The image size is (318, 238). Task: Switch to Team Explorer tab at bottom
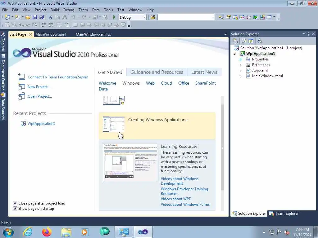(284, 214)
